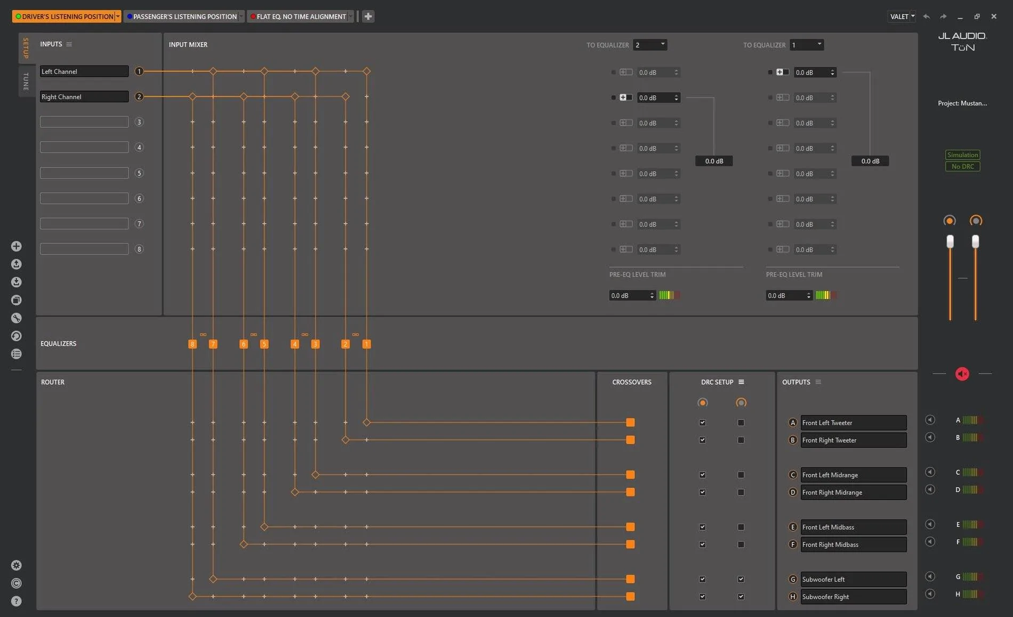Click input number 1 node button
The image size is (1013, 617).
(139, 71)
